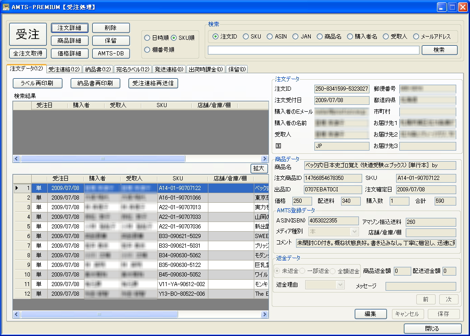Click the 商品詳細 button

(x=70, y=41)
